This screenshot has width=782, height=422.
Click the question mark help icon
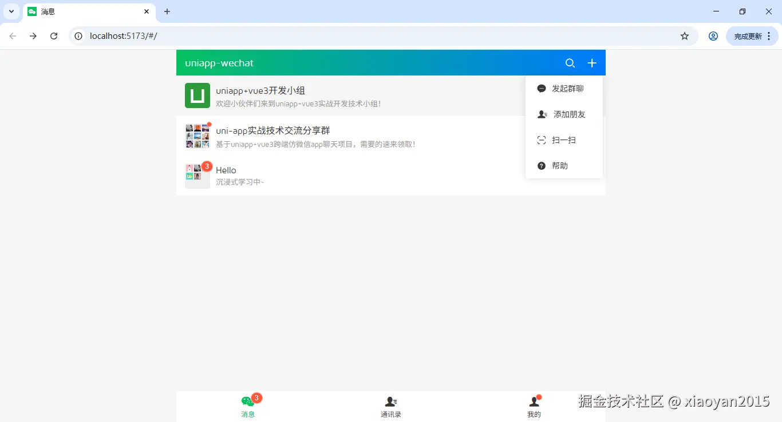click(x=542, y=166)
